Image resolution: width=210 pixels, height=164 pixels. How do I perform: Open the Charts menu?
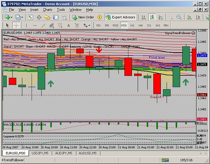[x=48, y=10]
